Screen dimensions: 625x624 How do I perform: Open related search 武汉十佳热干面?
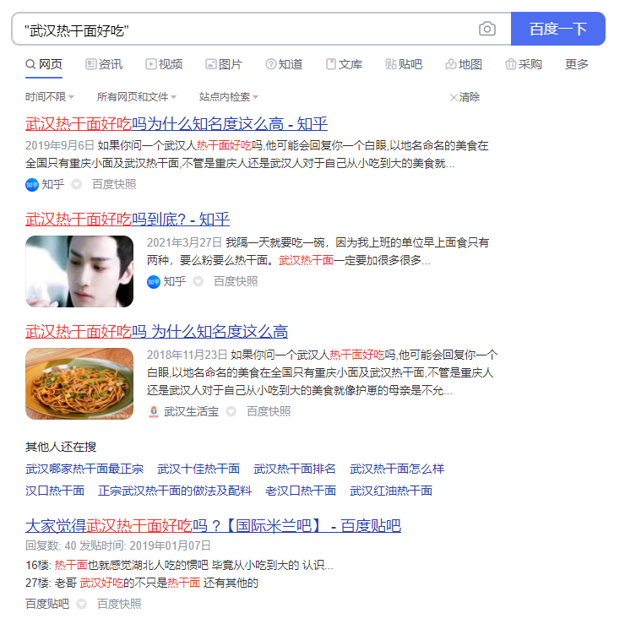point(198,469)
